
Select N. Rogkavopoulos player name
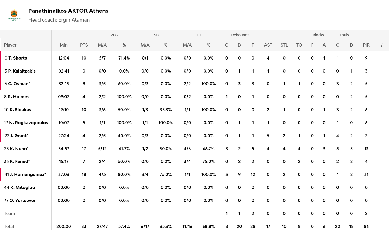tap(28, 123)
